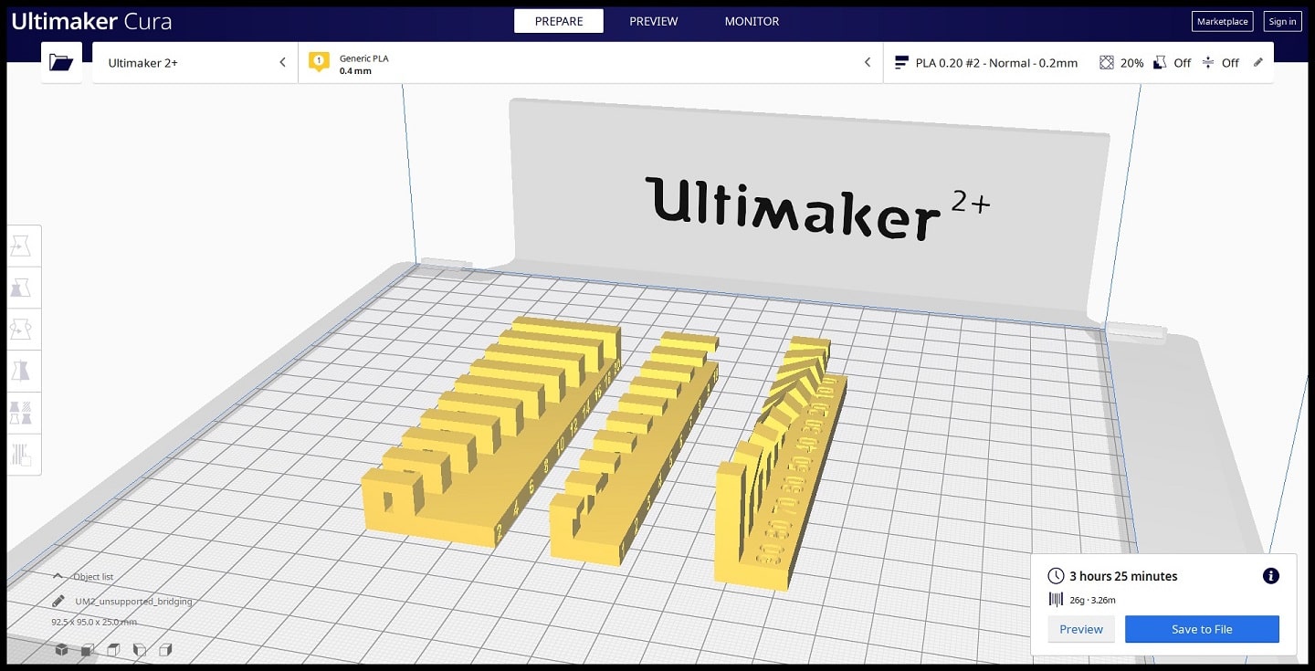The image size is (1315, 671).
Task: Select UM2_unsupported_bridging in object list
Action: [x=134, y=602]
